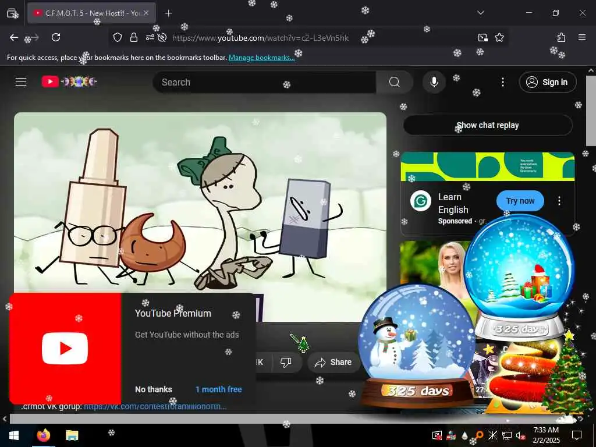Click Manage bookmarks link

point(261,58)
